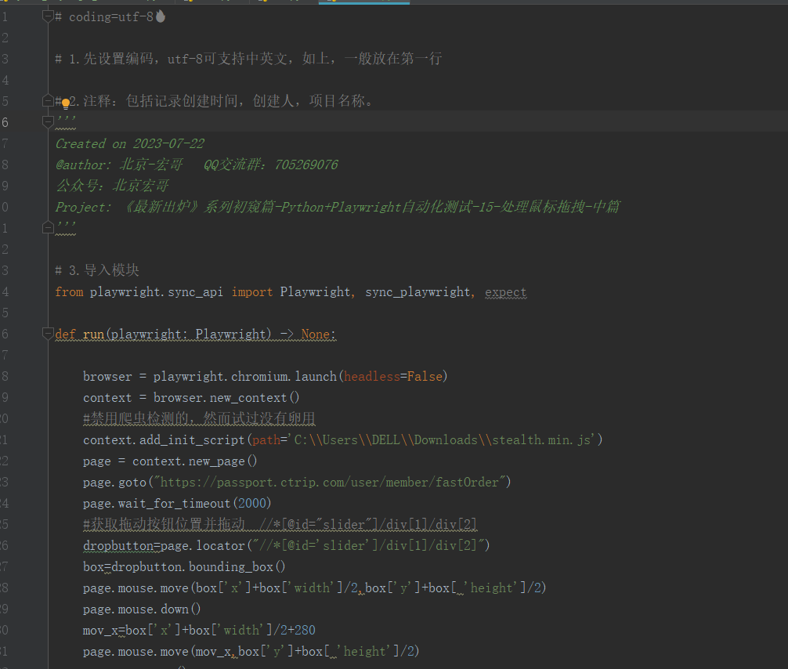Click 'page.mouse.move(mov_x' line

(x=251, y=652)
